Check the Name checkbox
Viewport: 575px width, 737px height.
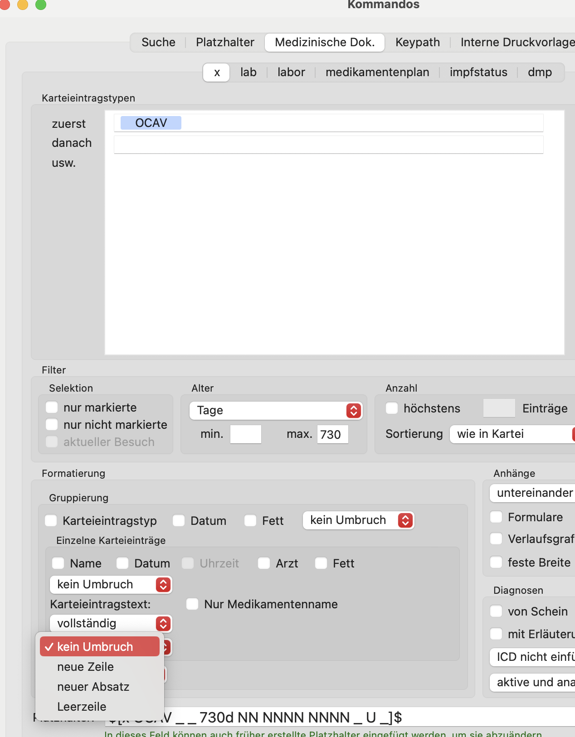(58, 563)
